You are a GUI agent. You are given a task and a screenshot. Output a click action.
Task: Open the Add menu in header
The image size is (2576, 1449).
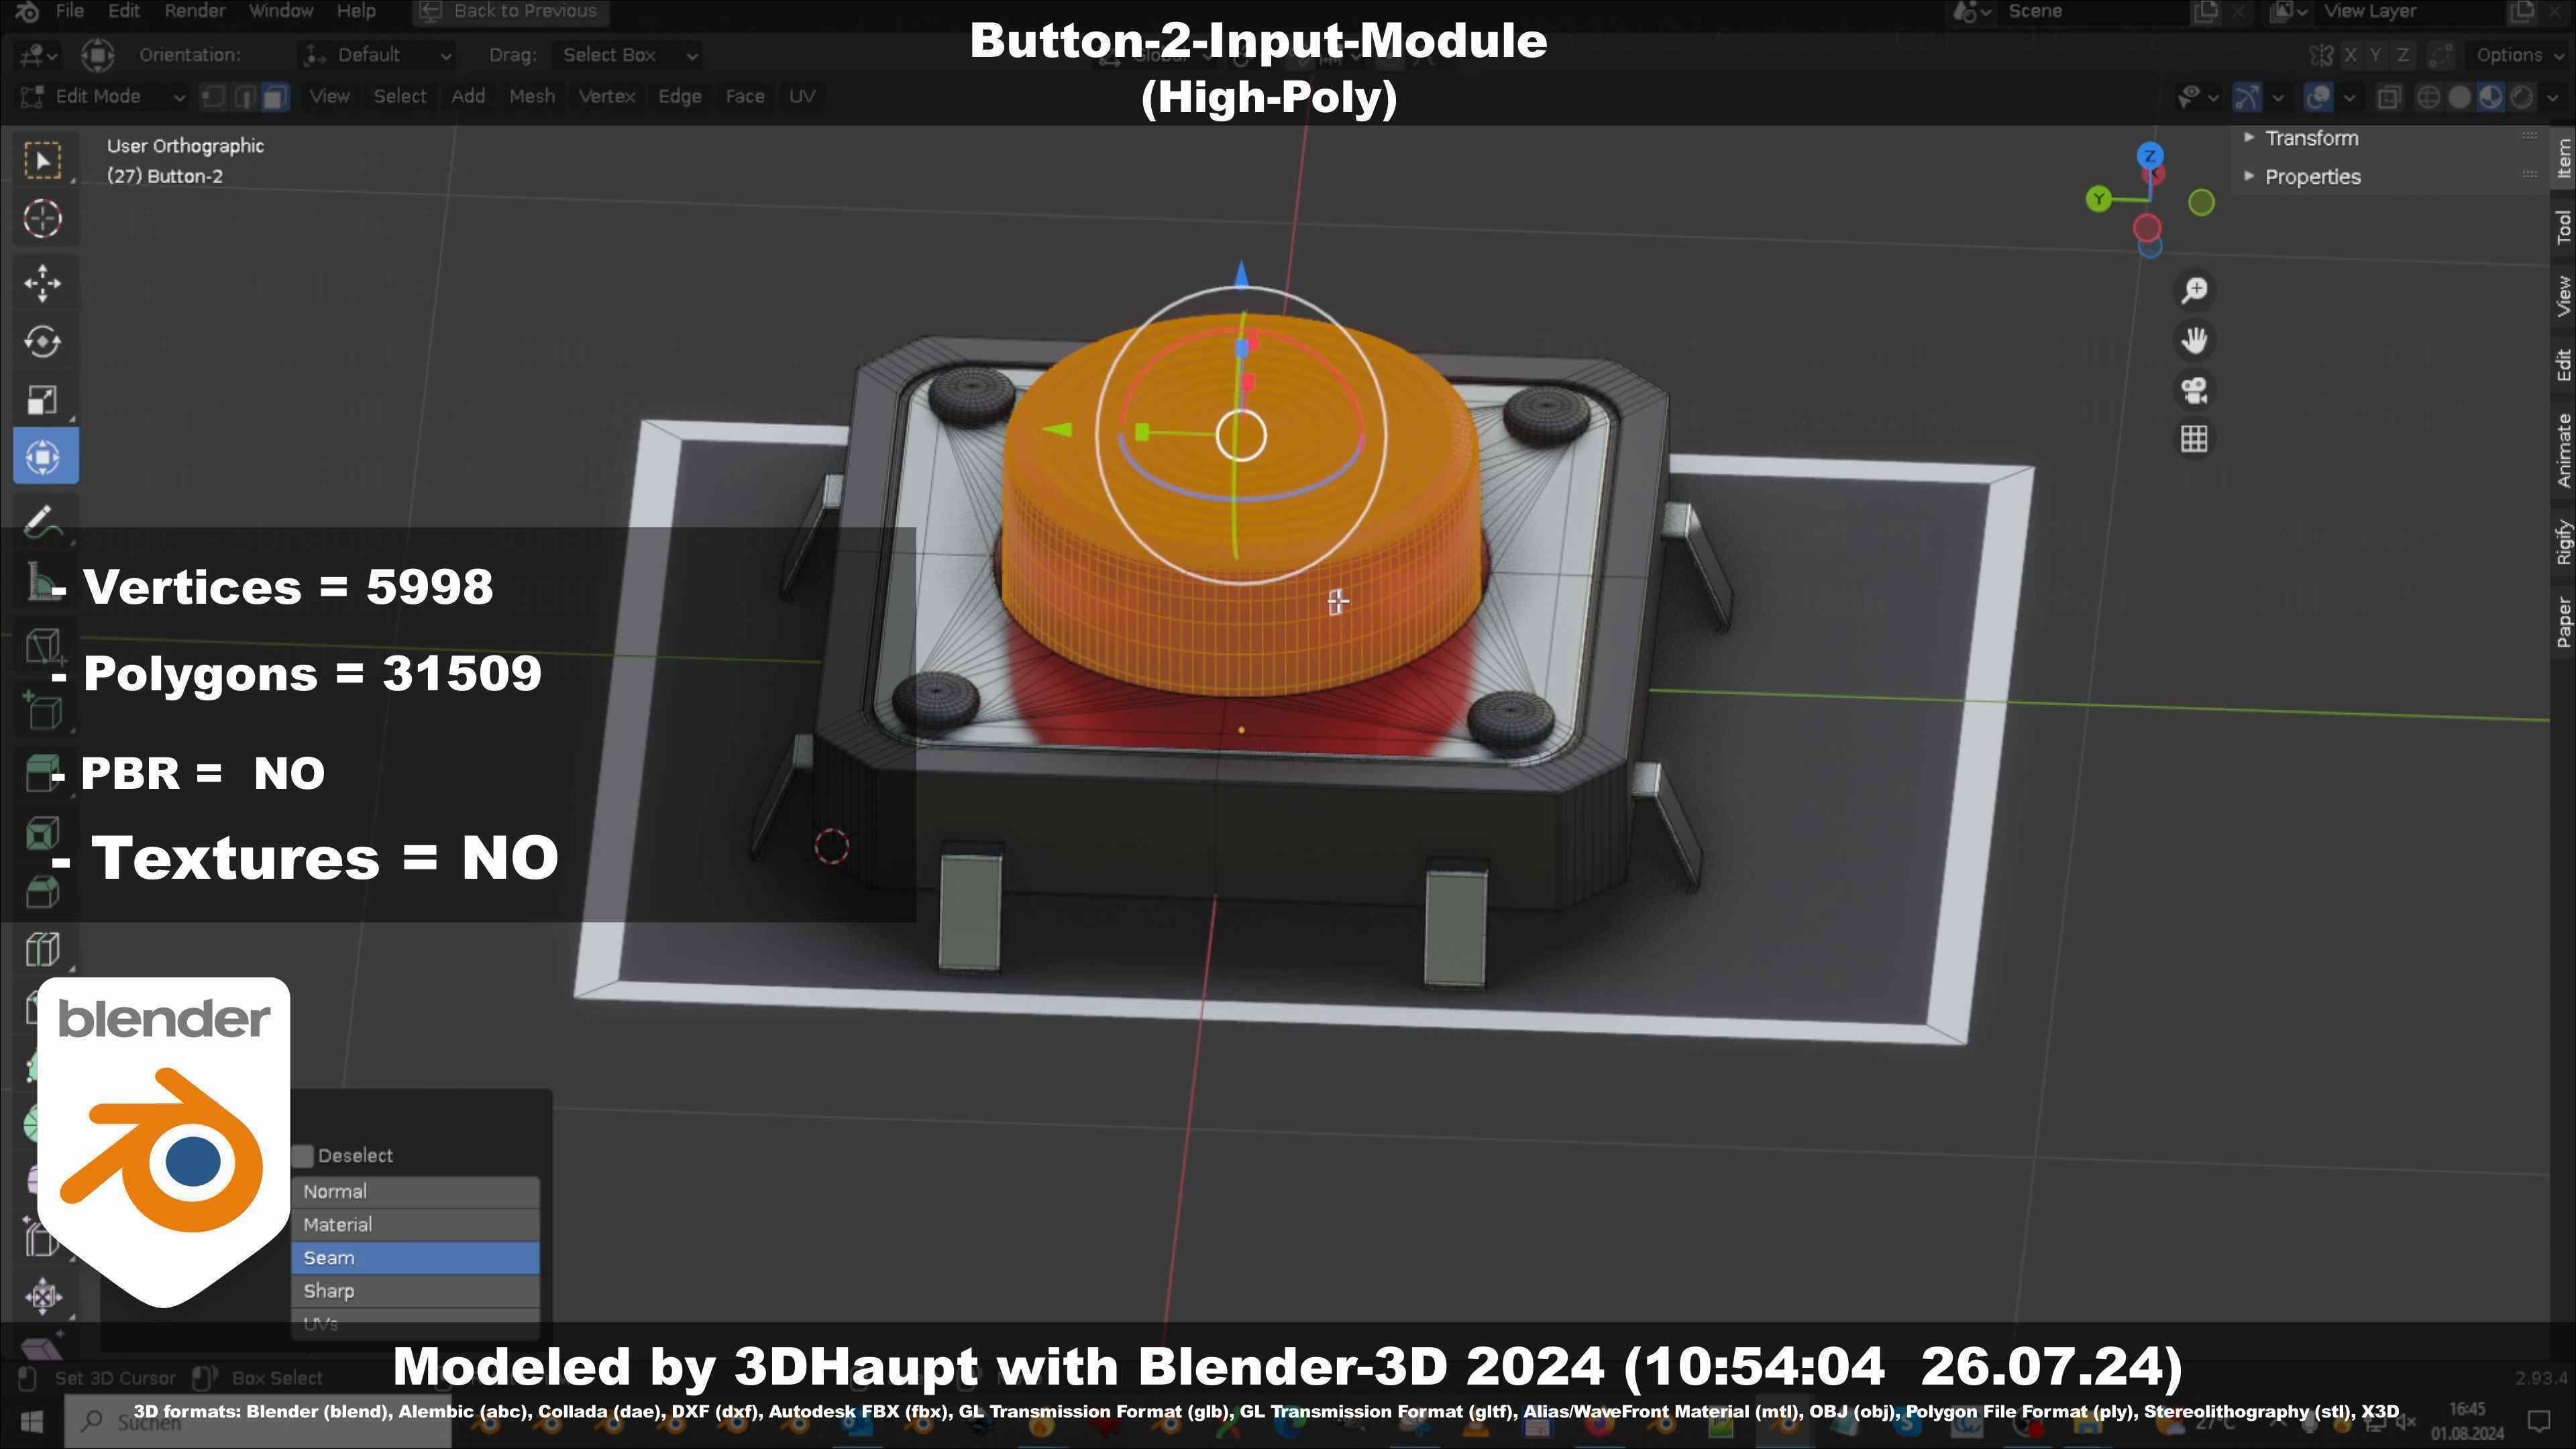[468, 97]
